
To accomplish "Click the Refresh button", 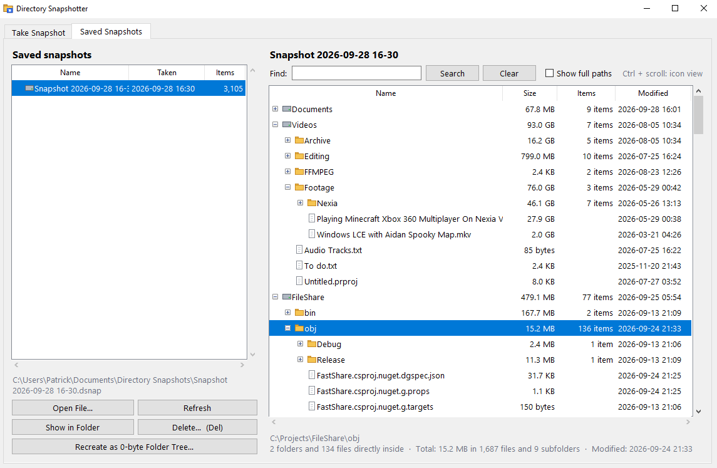I will (197, 408).
